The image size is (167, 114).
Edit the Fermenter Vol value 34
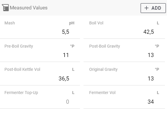point(151,102)
